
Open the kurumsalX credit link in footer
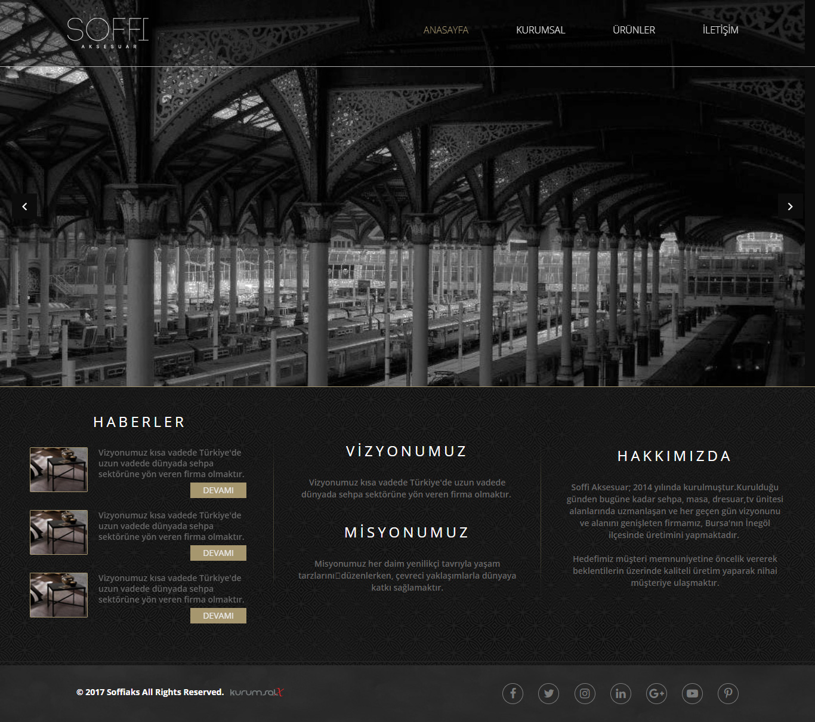click(x=257, y=692)
